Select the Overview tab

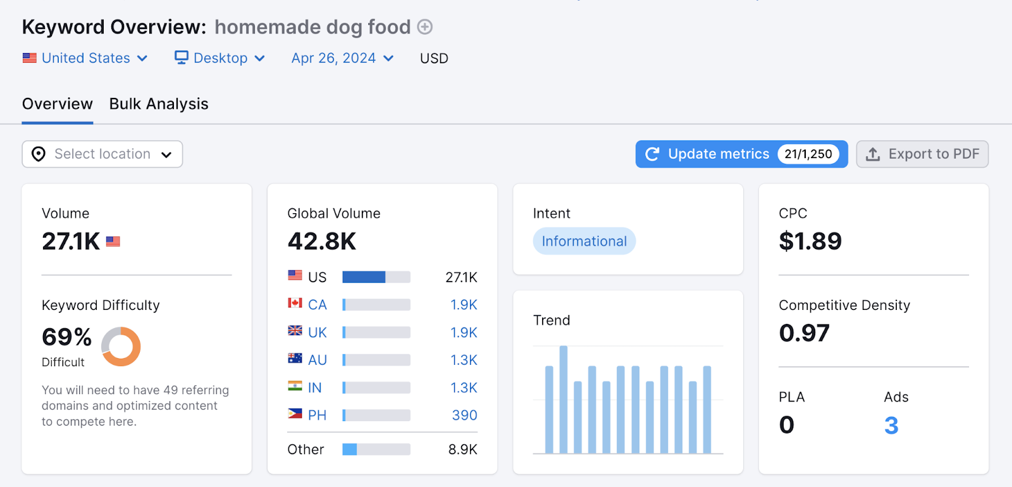click(57, 103)
